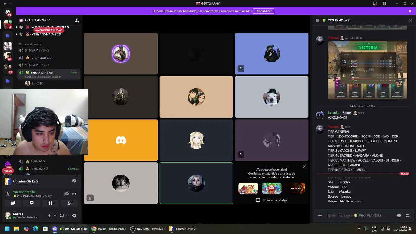Set channel status pencil under PRO PLAYERS
Viewport: 416px width, 234px height.
[x=60, y=77]
